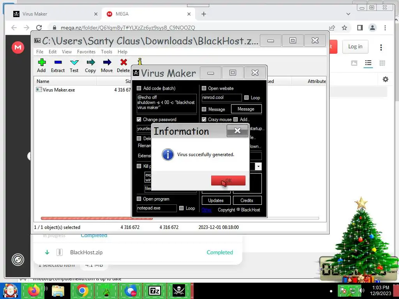The image size is (399, 299).
Task: Open the Chrome profile icon
Action: (373, 28)
